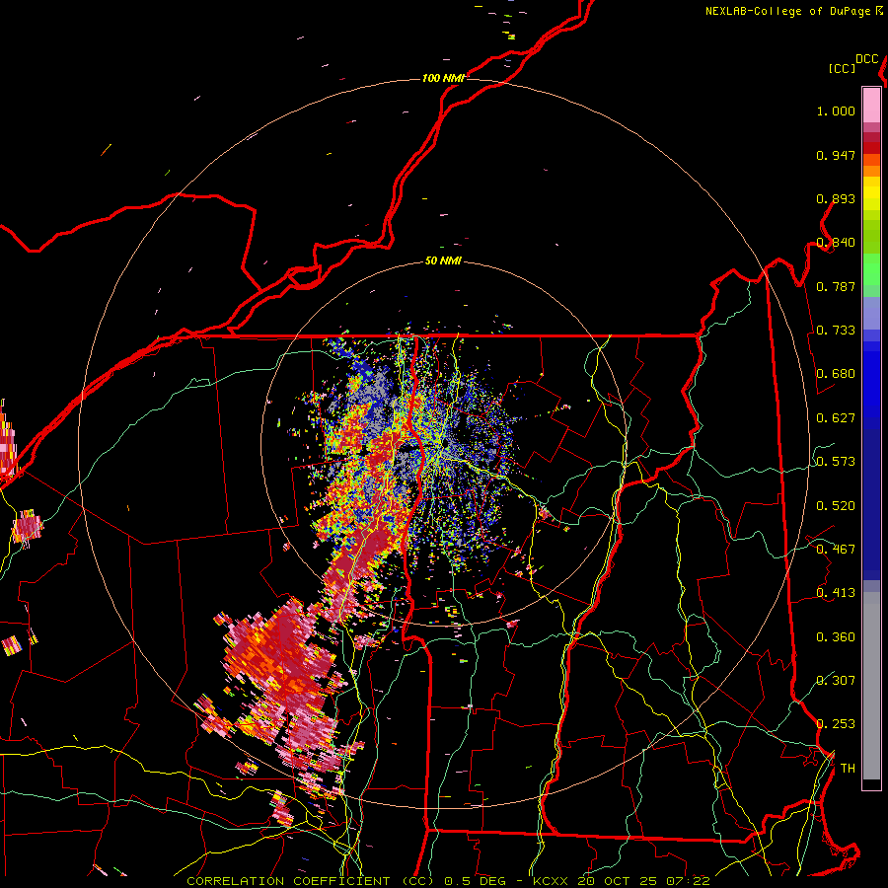Screen dimensions: 888x888
Task: Click the "CORRELATION COEFFICIENT (CC)" caption text
Action: (311, 881)
